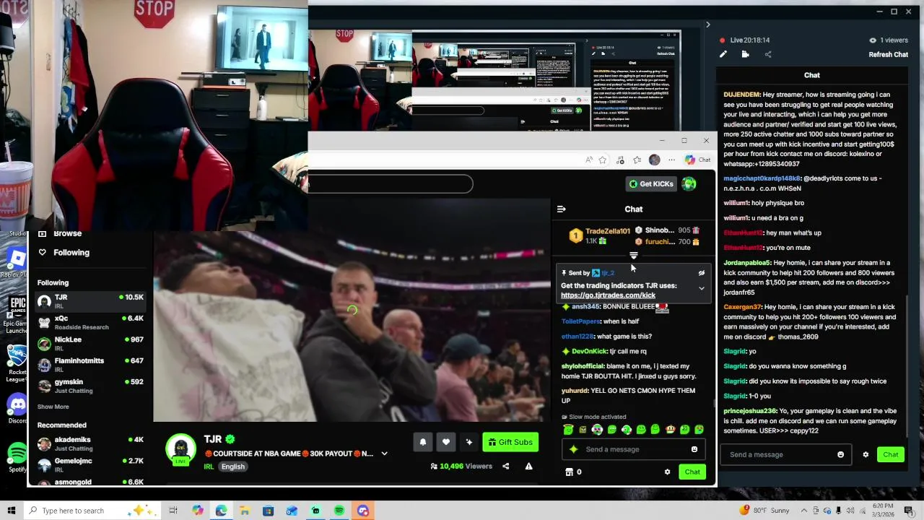The image size is (924, 520).
Task: Click the share icon in stream dashboard
Action: pyautogui.click(x=768, y=54)
